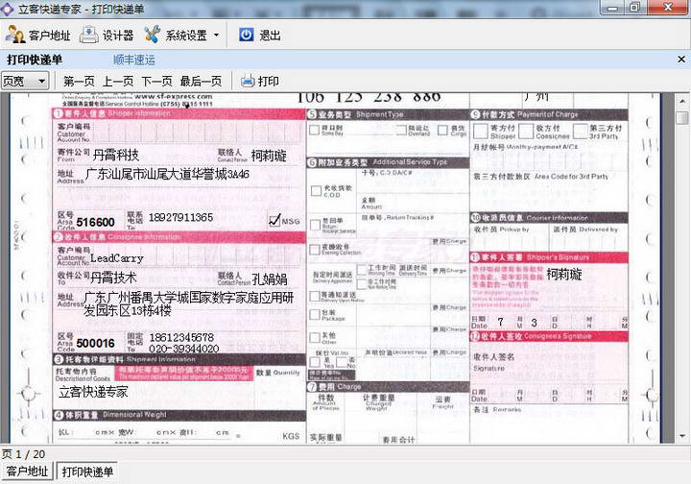Expand the 系统设置 dropdown arrow
The image size is (691, 484).
point(216,35)
